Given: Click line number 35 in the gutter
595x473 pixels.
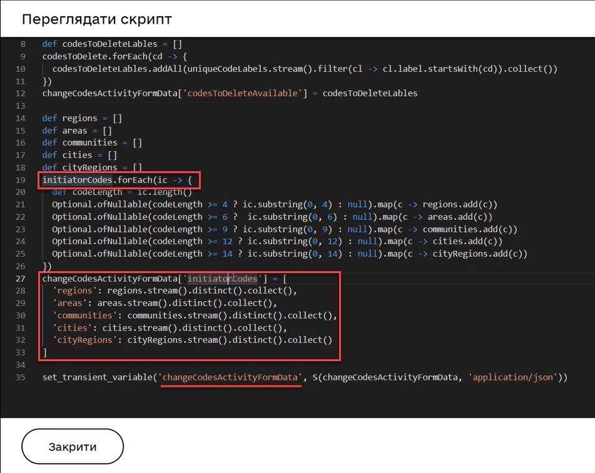Looking at the screenshot, I should 21,377.
